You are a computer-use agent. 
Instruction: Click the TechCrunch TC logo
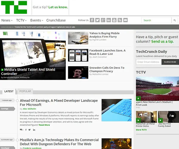pyautogui.click(x=14, y=7)
